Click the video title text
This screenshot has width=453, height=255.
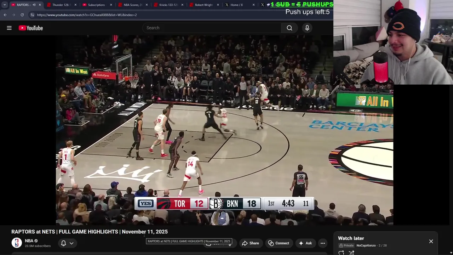[90, 232]
